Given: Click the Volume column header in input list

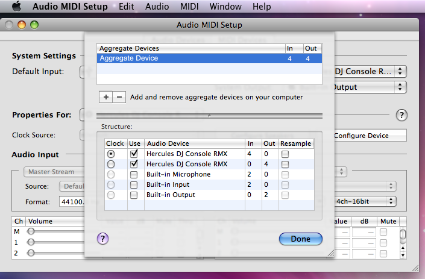Looking at the screenshot, I should tap(55, 221).
